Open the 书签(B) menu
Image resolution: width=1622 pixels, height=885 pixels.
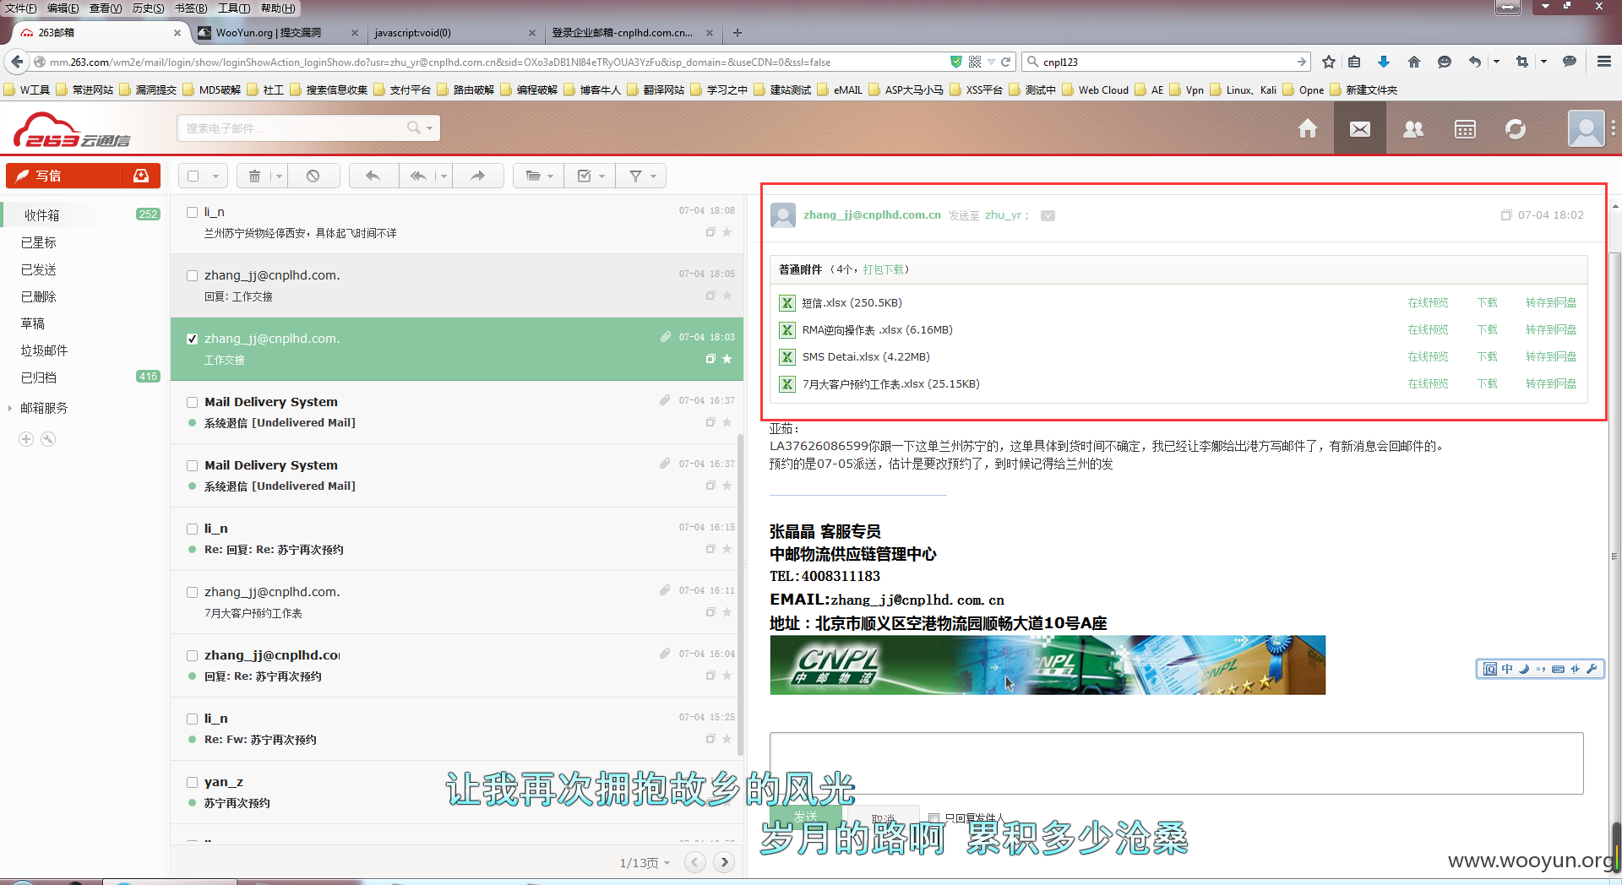[191, 8]
